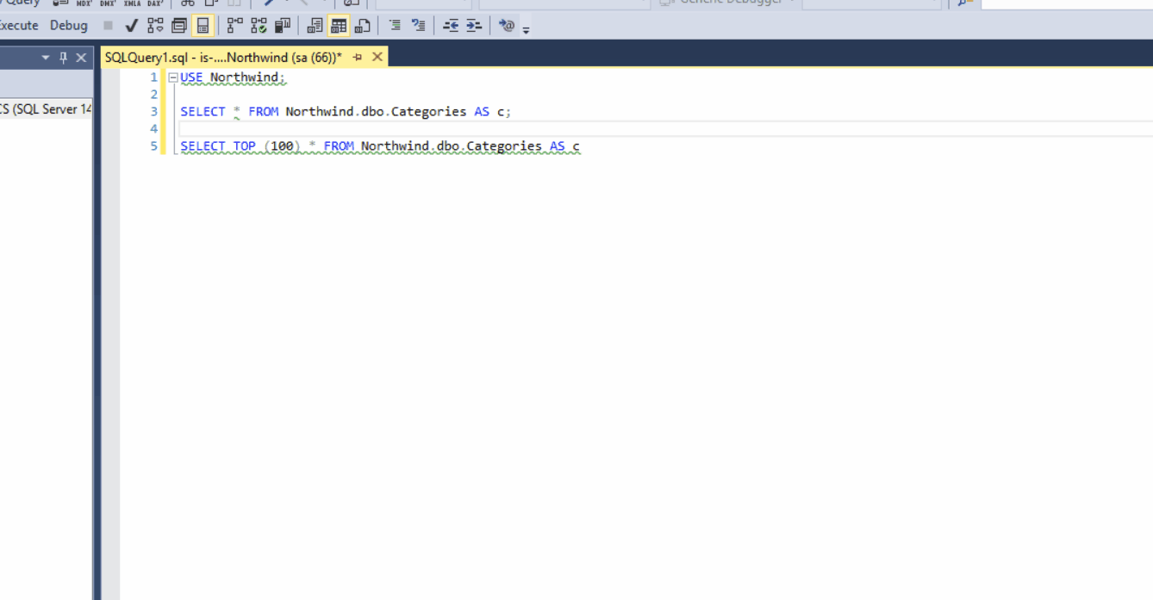Viewport: 1153px width, 600px height.
Task: Click Display Estimated Execution Plan icon
Action: click(x=155, y=26)
